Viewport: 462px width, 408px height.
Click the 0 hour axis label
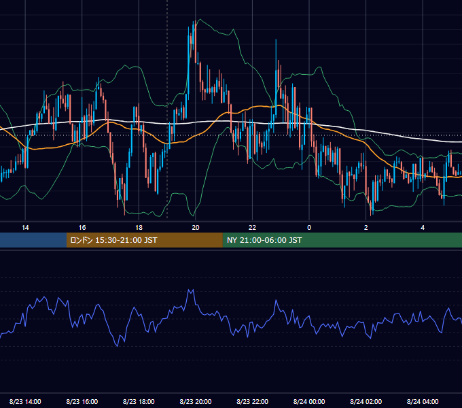pos(309,228)
